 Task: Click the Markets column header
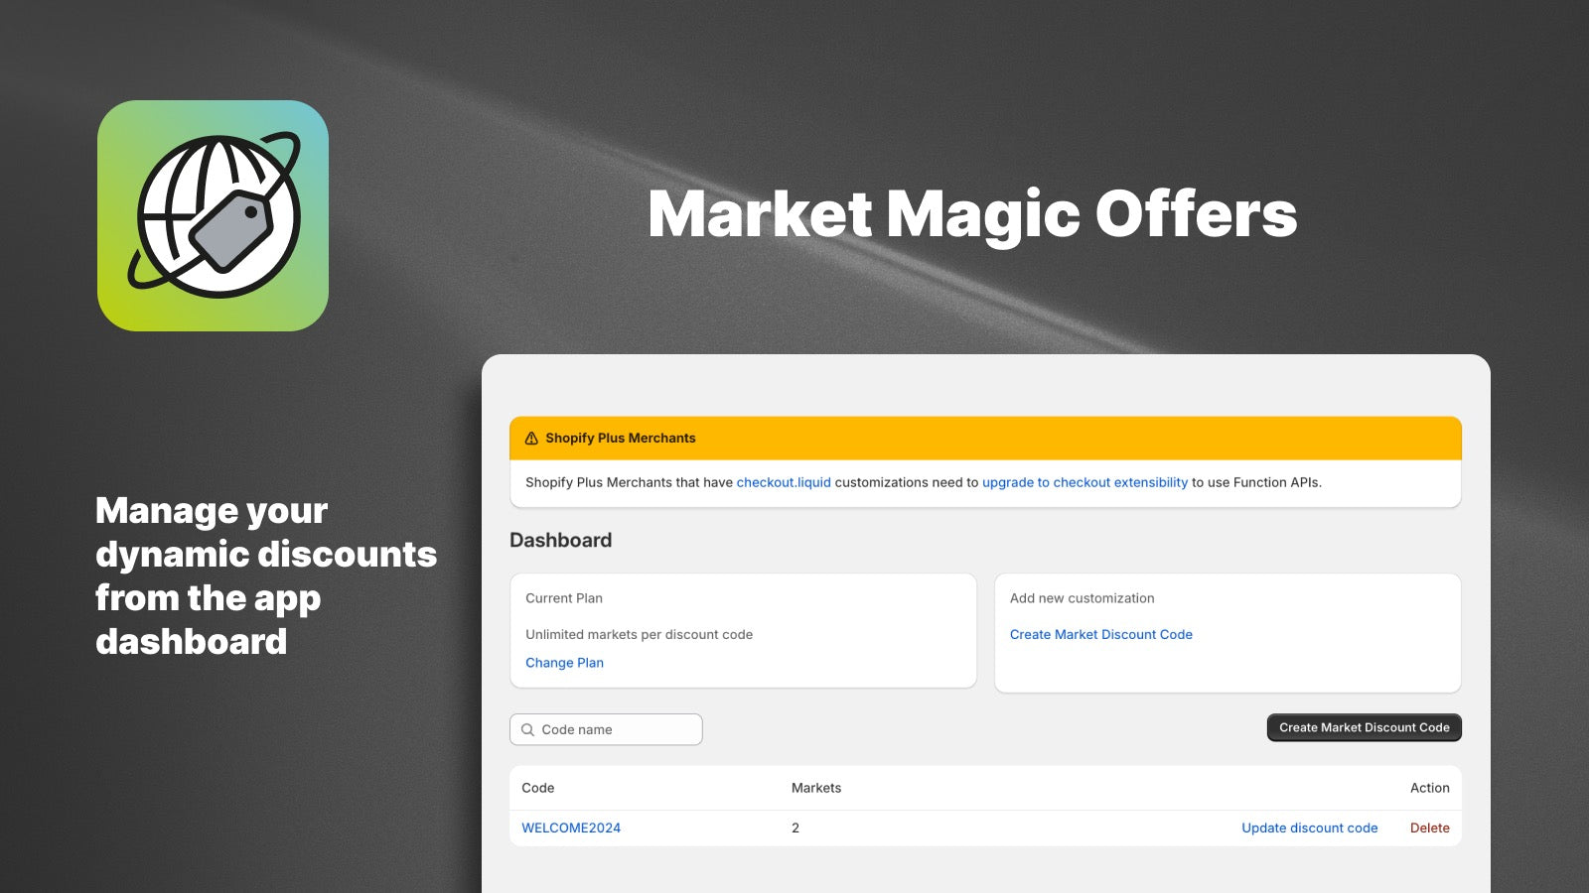[x=815, y=788]
